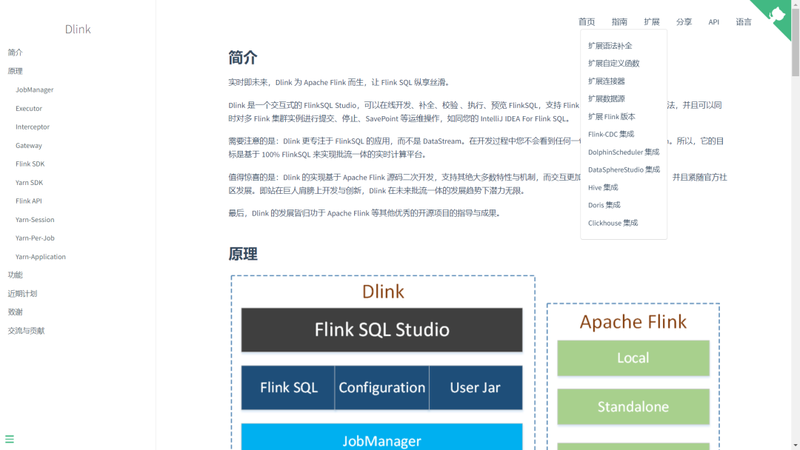Go to 原理 in sidebar

coord(16,71)
